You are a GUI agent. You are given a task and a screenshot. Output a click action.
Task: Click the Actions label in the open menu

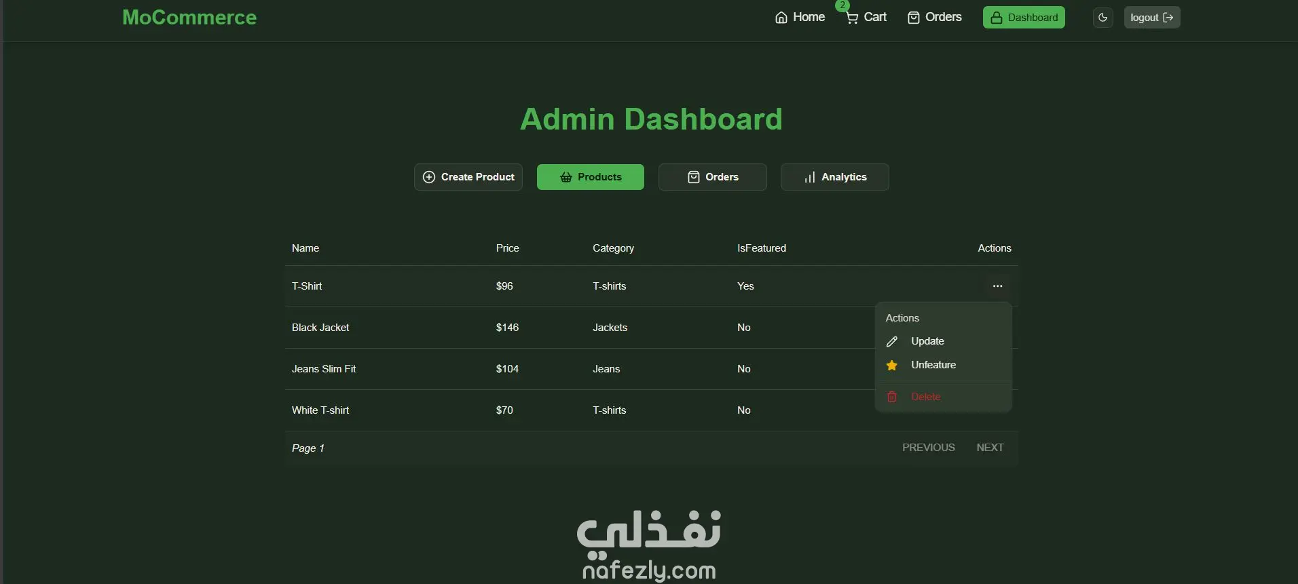click(x=902, y=318)
